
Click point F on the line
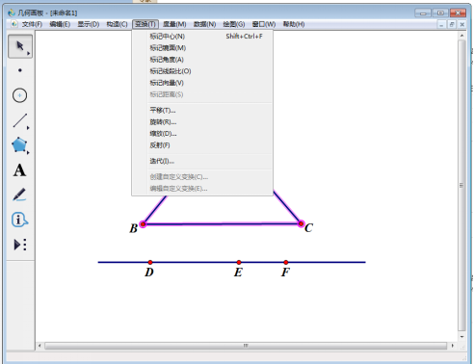coord(286,262)
